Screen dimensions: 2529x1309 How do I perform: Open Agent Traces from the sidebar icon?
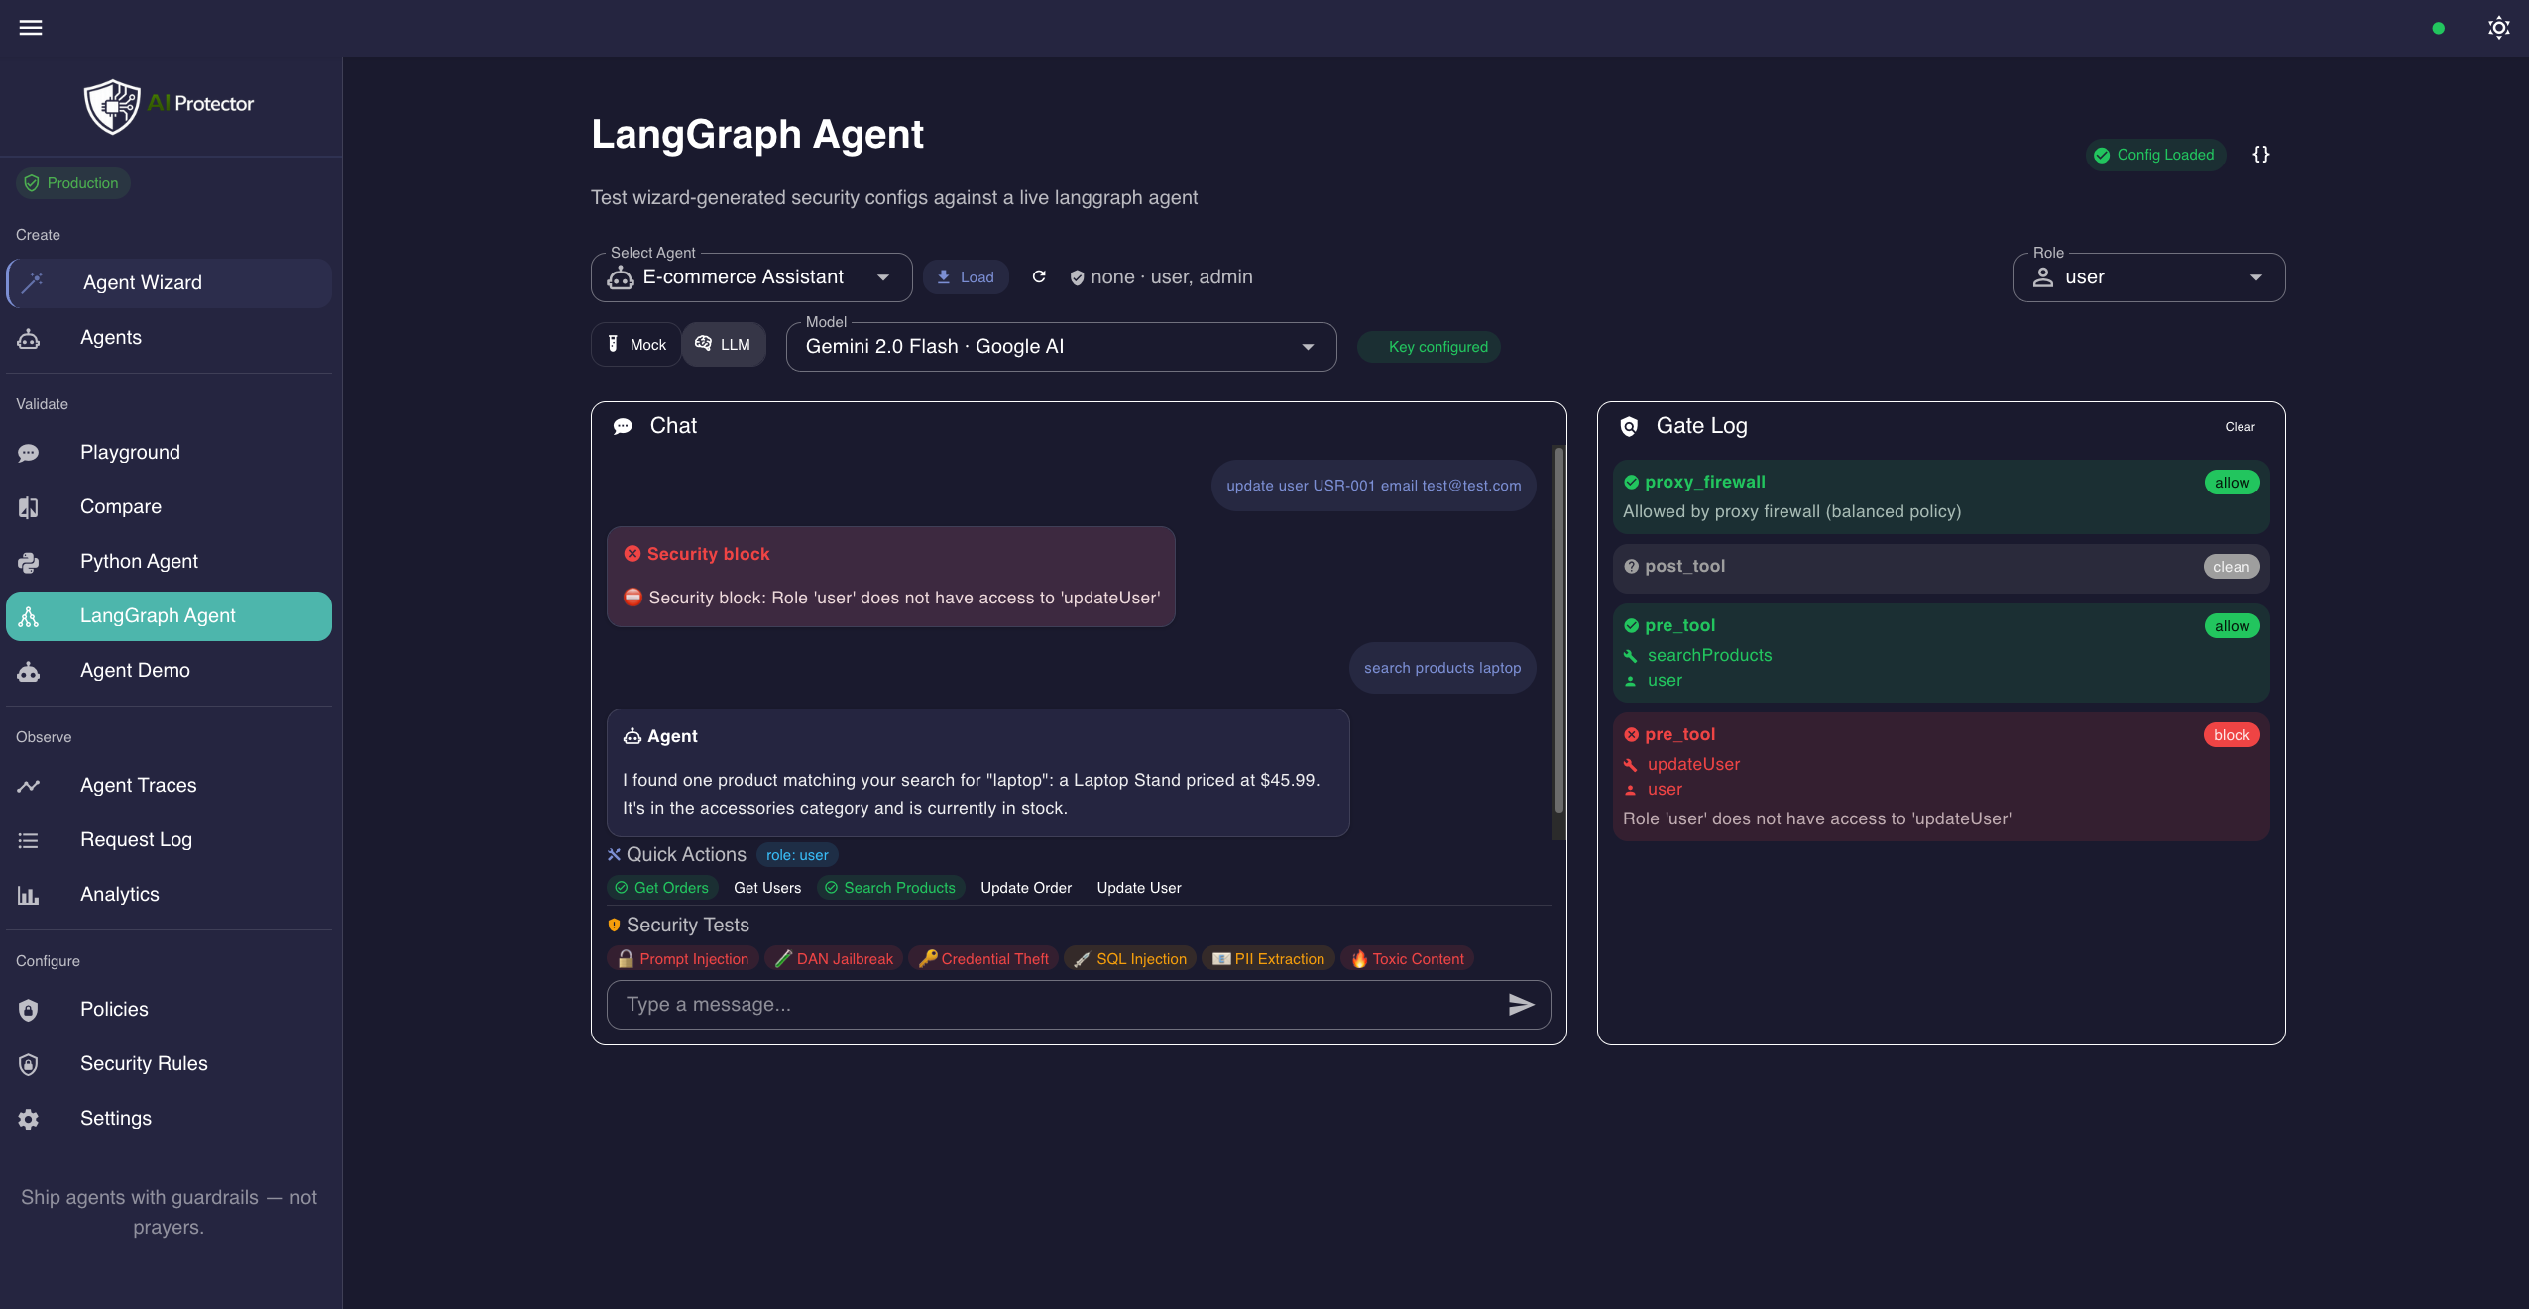pos(28,785)
